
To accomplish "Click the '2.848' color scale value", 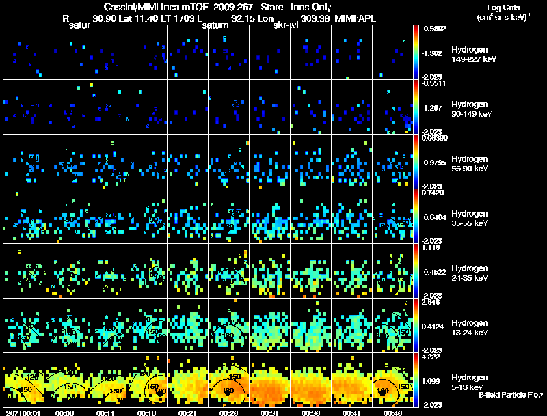I will 431,302.
